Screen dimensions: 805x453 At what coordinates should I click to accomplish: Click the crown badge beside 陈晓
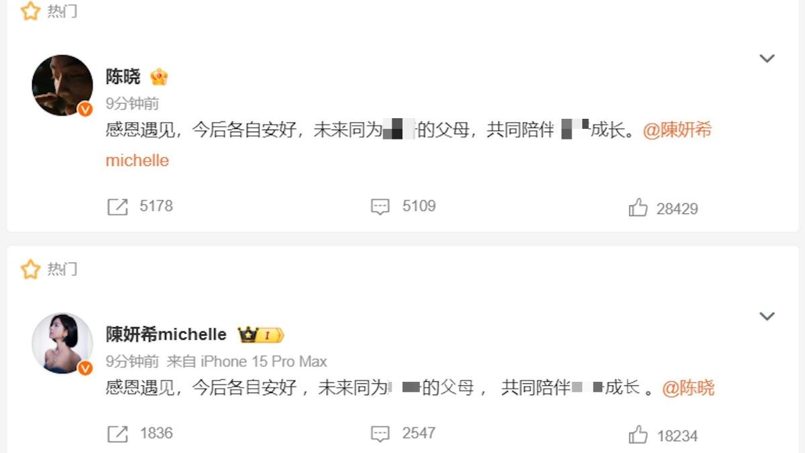pyautogui.click(x=159, y=77)
